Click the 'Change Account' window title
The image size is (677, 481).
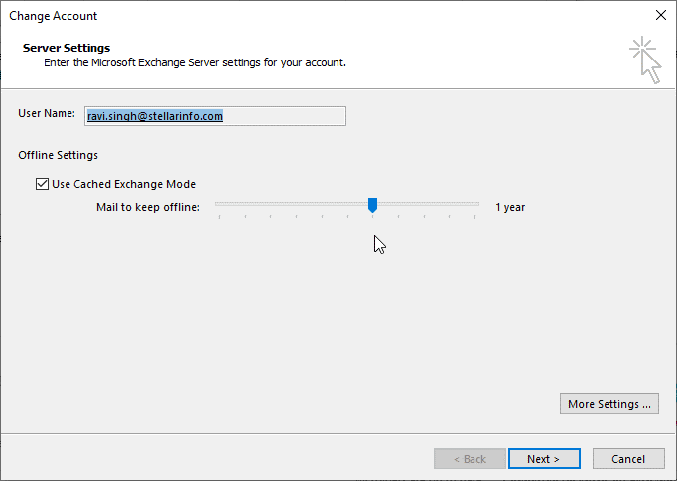click(53, 16)
